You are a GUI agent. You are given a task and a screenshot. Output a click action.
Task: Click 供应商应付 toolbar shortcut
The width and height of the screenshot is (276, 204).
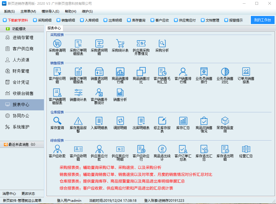pyautogui.click(x=185, y=20)
